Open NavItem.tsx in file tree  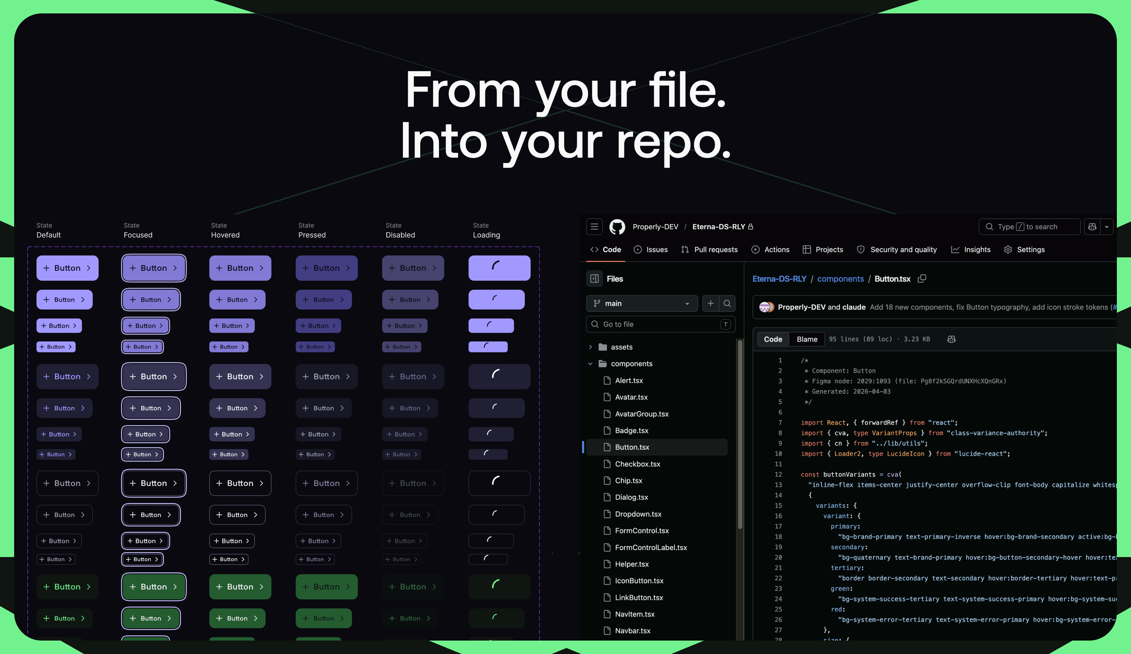click(635, 614)
